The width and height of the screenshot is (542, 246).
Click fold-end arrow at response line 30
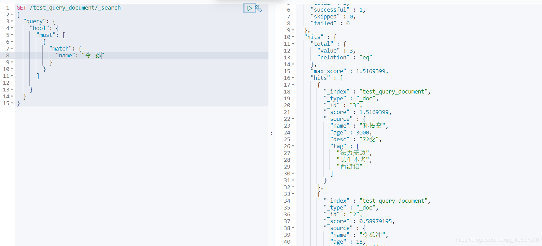point(293,173)
